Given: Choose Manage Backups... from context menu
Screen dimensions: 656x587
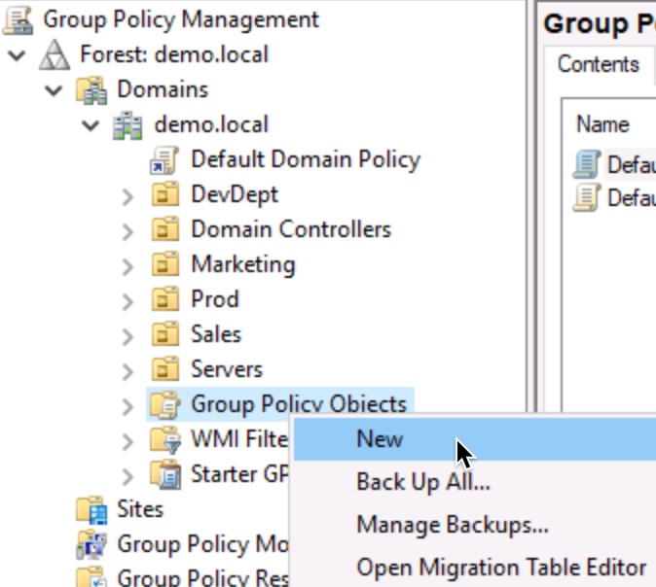Looking at the screenshot, I should pyautogui.click(x=475, y=525).
